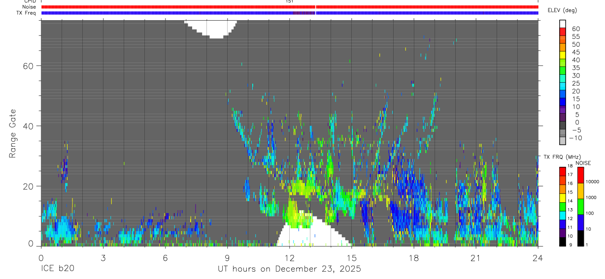Click the '60' tick label on the Range Gate axis
The height and width of the screenshot is (279, 605).
28,65
